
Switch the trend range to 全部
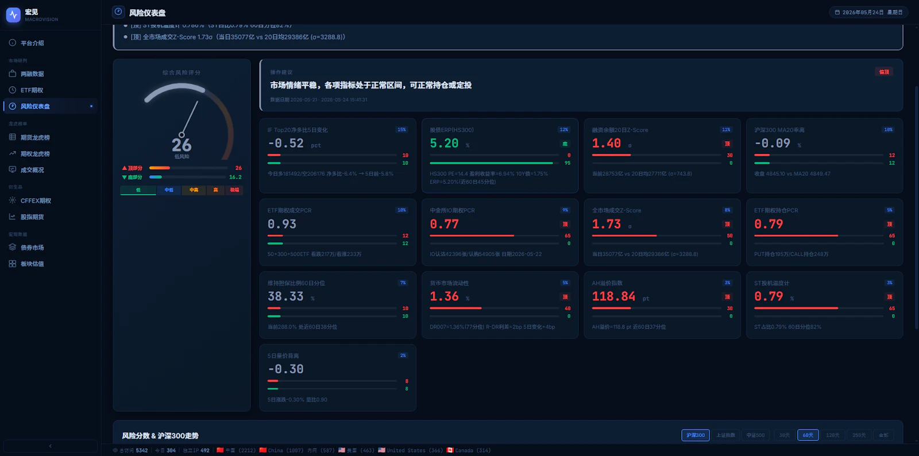click(884, 435)
